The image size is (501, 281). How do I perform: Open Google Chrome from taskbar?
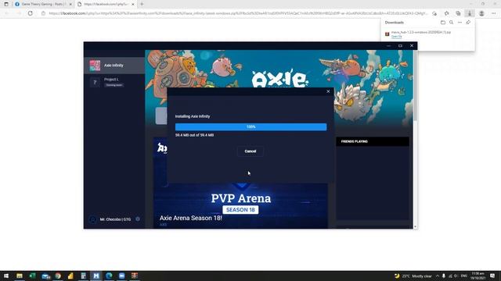click(58, 276)
